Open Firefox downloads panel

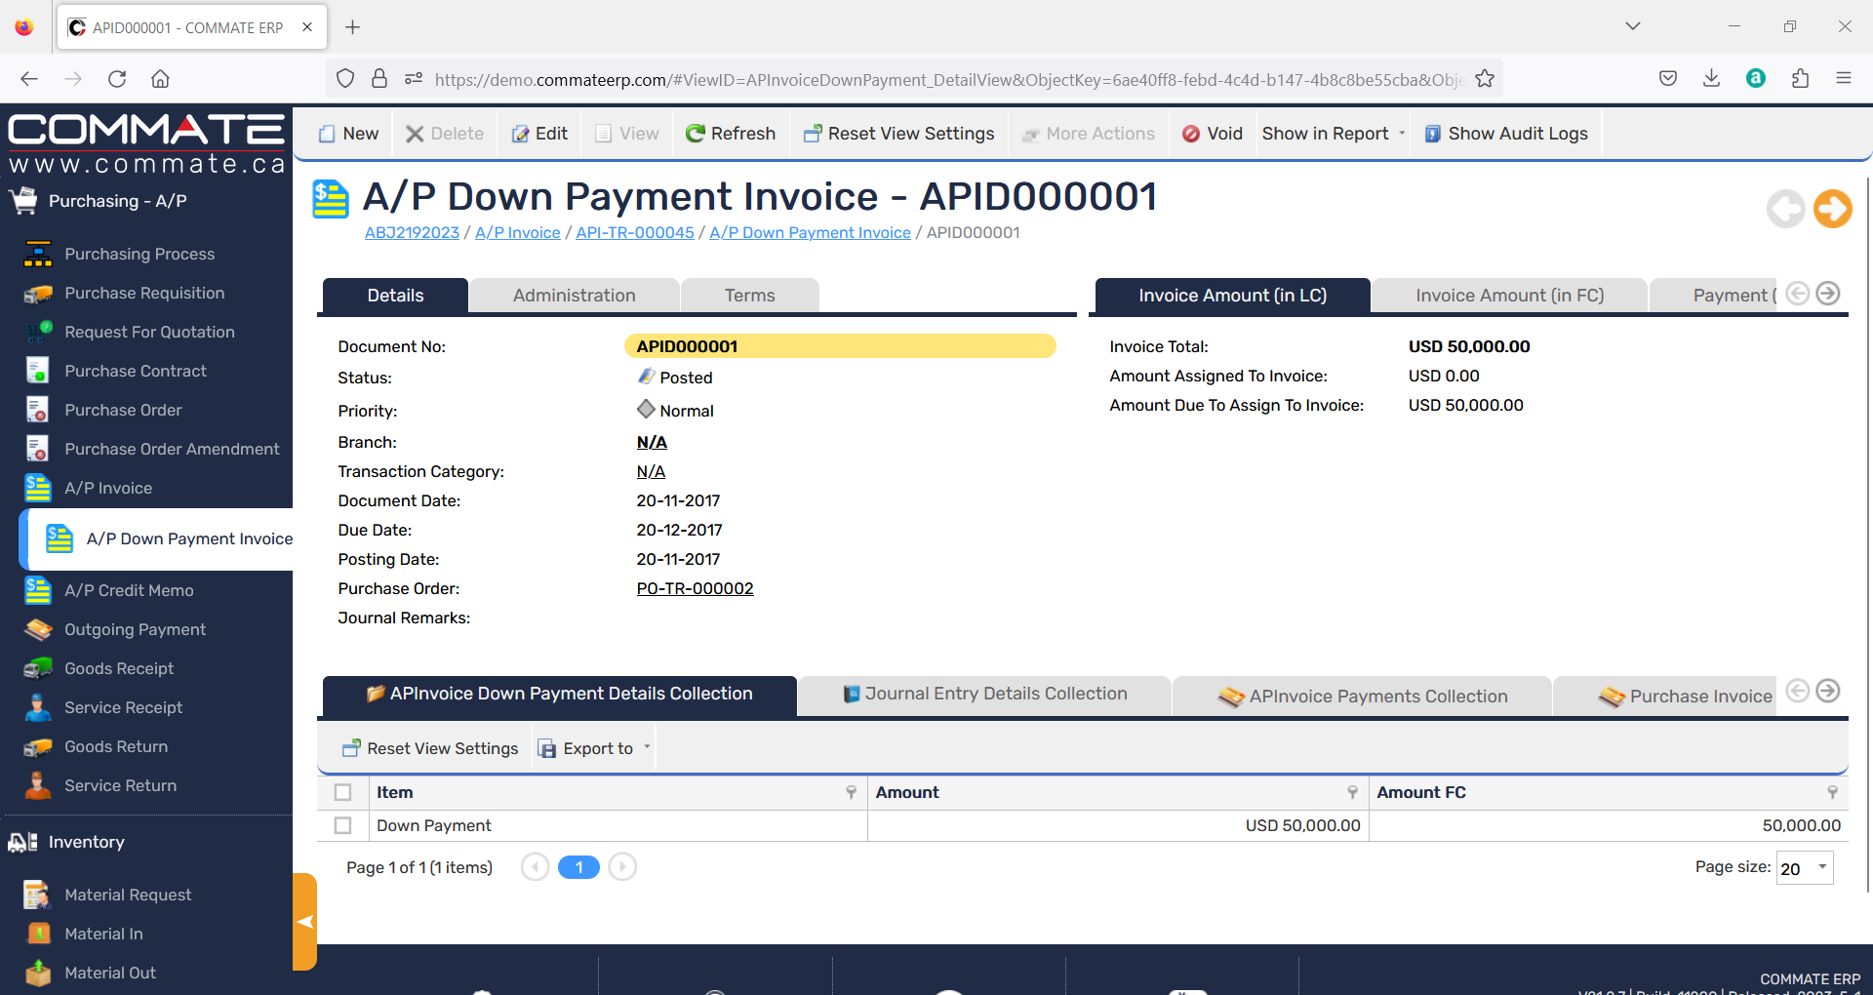[1711, 79]
